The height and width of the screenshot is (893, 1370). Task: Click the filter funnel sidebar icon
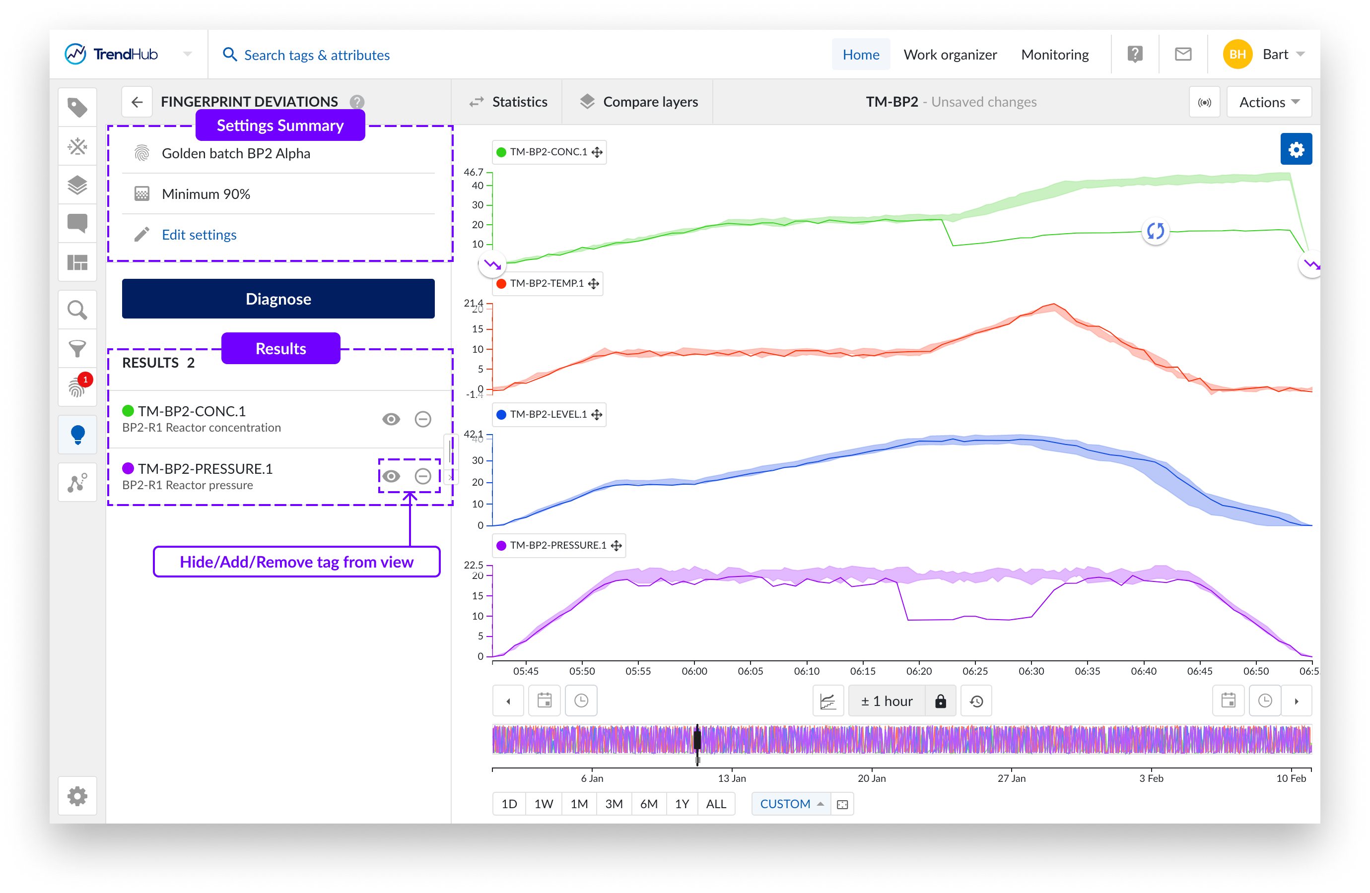77,348
